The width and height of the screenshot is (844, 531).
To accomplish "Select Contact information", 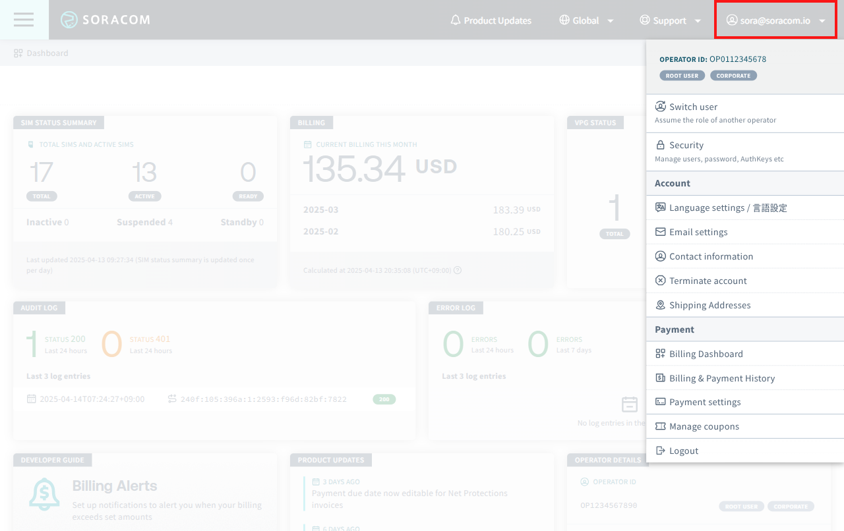I will (x=711, y=256).
